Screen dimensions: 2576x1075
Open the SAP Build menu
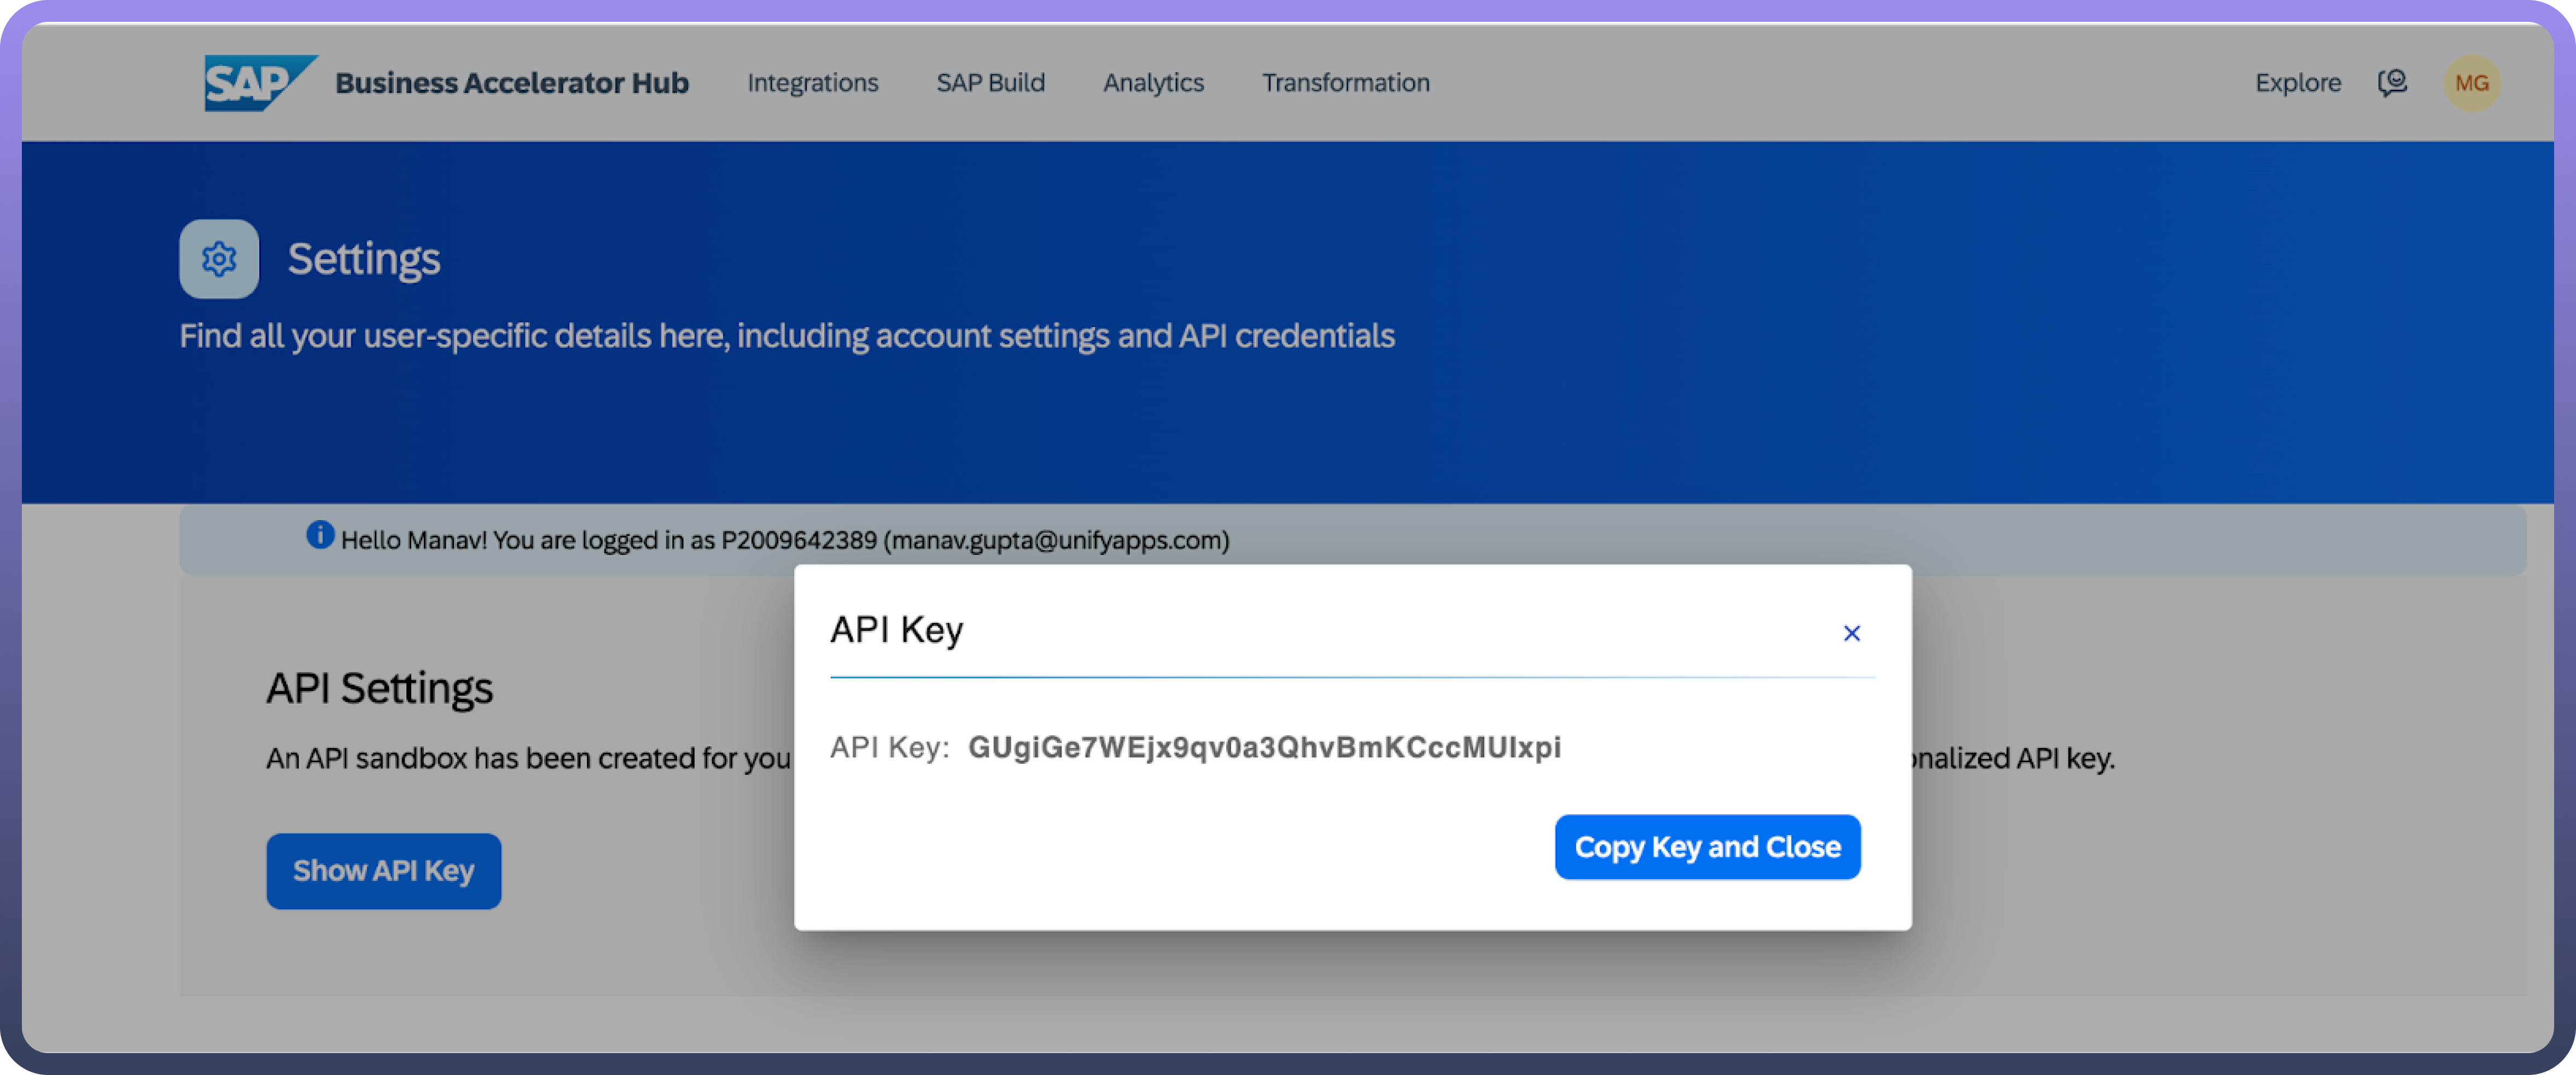990,83
